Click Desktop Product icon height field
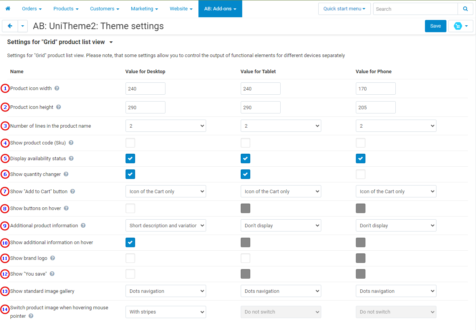This screenshot has height=330, width=476. 145,107
